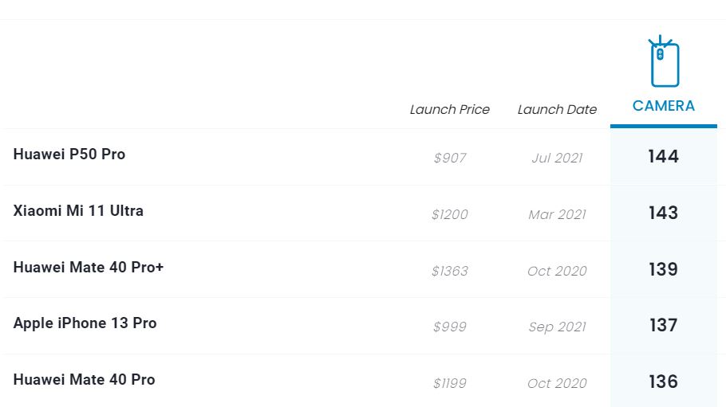Sort by Launch Date column header
The image size is (726, 407).
point(557,110)
